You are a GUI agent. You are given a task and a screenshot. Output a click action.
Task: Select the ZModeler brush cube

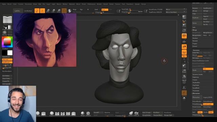click(88, 114)
